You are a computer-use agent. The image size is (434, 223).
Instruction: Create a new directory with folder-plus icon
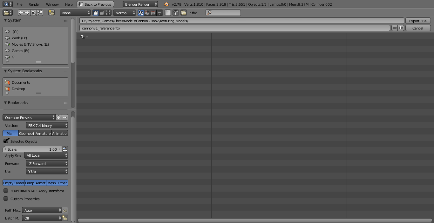point(52,13)
